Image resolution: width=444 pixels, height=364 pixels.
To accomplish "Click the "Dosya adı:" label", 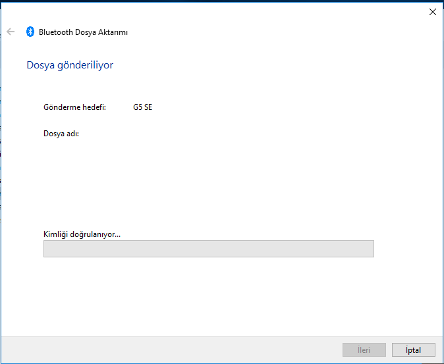I will click(x=61, y=134).
